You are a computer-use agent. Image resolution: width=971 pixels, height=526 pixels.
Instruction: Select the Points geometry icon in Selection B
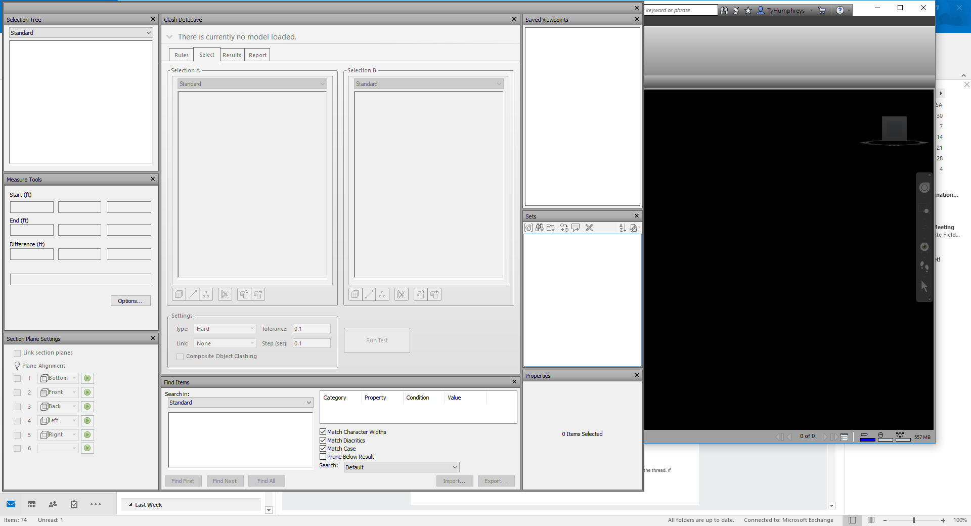click(x=383, y=294)
